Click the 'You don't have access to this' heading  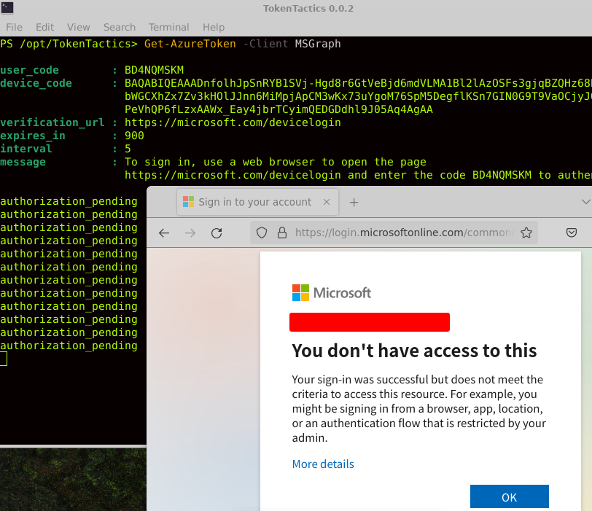pos(414,351)
